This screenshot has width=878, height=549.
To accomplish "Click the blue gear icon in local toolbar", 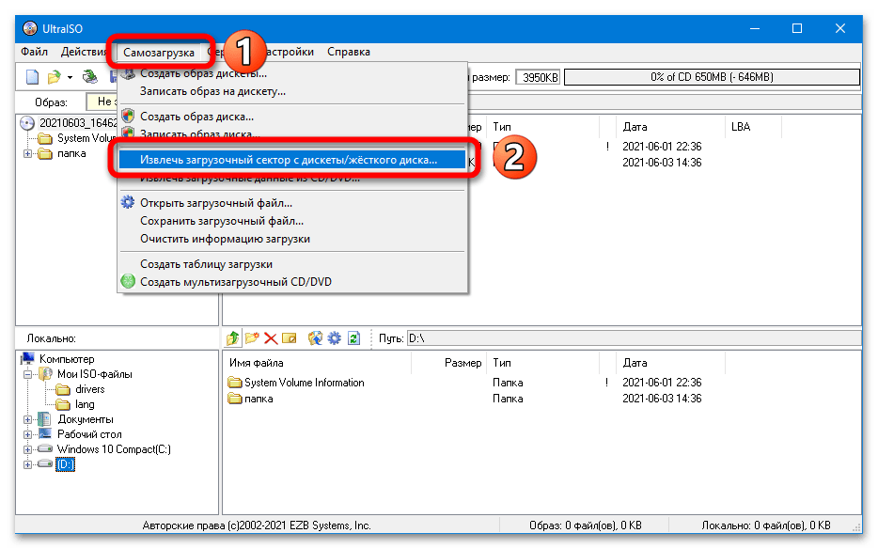I will click(x=335, y=337).
